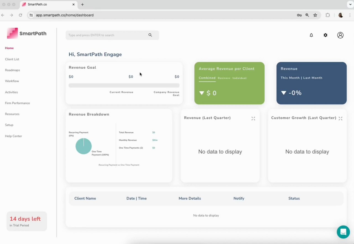Click the Date | Time column header

tap(137, 198)
